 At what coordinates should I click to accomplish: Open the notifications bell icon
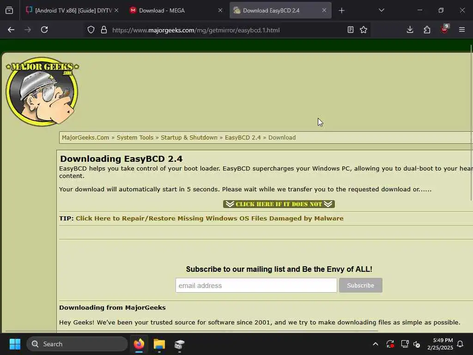461,344
